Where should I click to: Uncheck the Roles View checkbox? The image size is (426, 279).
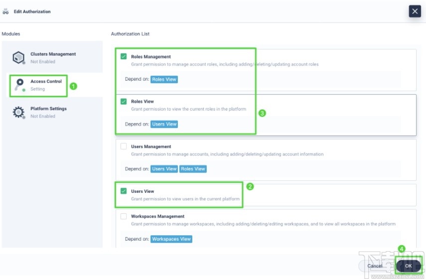coord(124,102)
